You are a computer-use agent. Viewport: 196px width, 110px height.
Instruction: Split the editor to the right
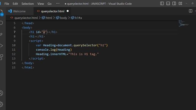[190, 11]
